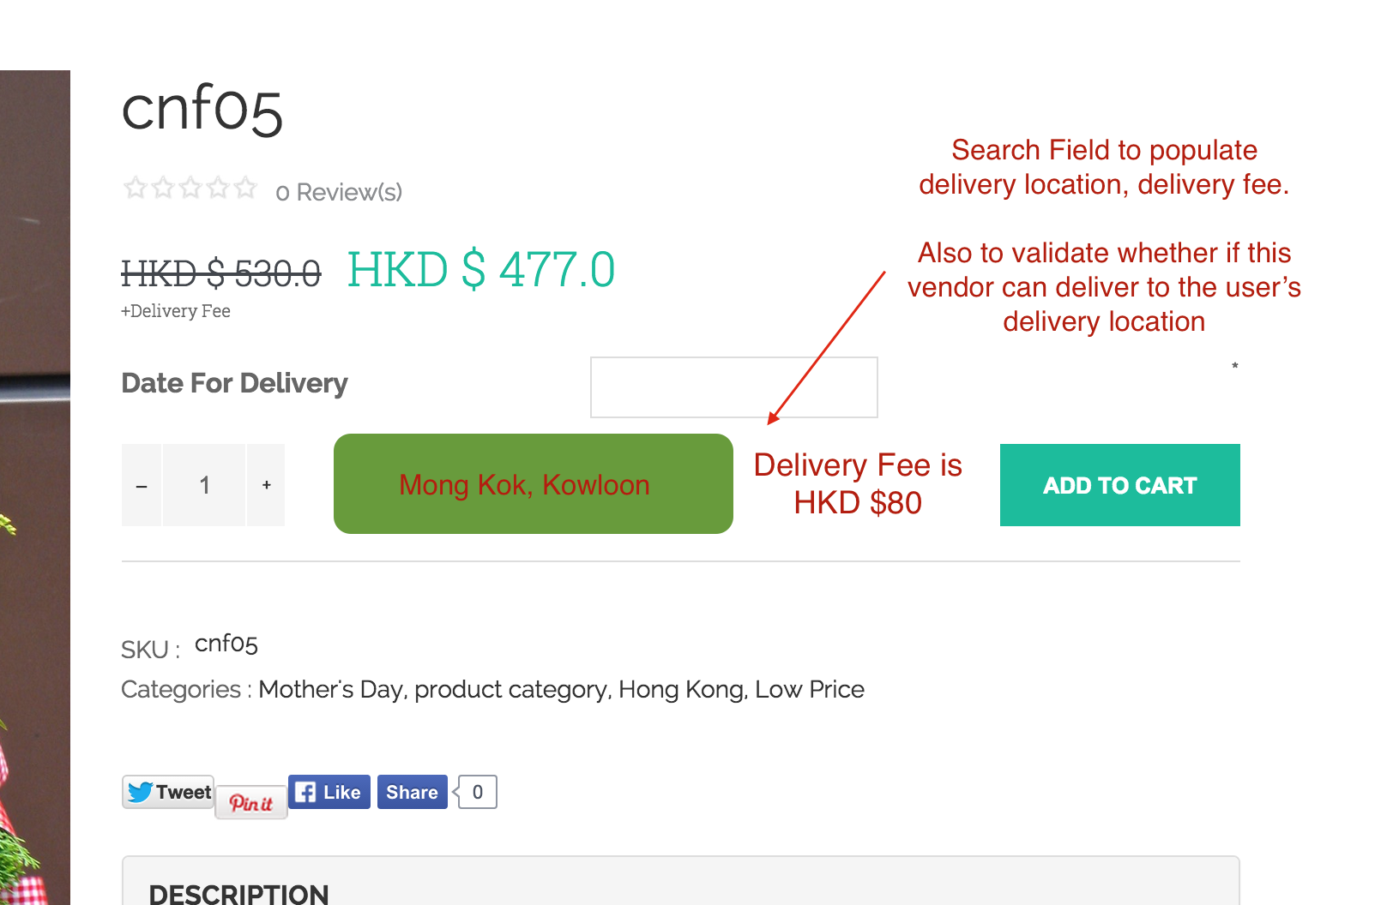Select the Mong Kok, Kowloon location button
Screen dimensions: 1393x905
coord(533,484)
